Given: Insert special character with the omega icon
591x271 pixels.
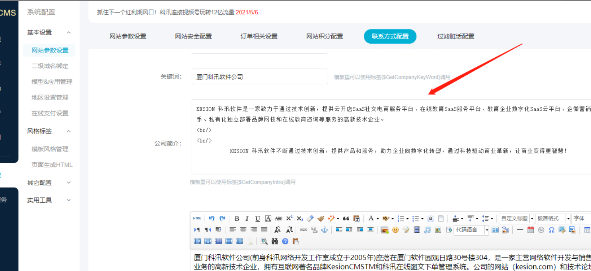Looking at the screenshot, I should tap(551, 230).
